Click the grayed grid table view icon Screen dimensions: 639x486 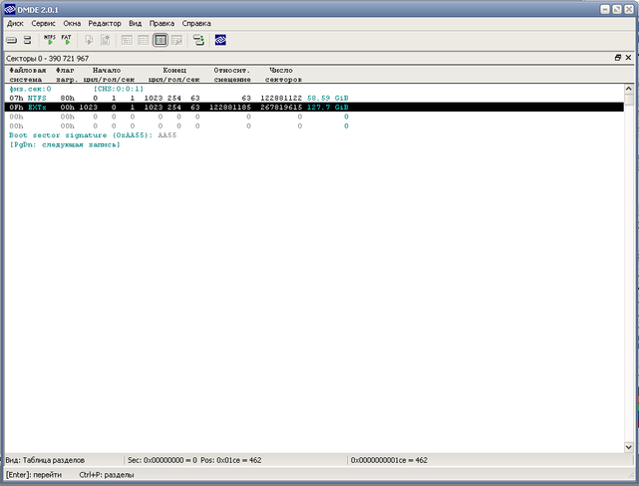[143, 40]
